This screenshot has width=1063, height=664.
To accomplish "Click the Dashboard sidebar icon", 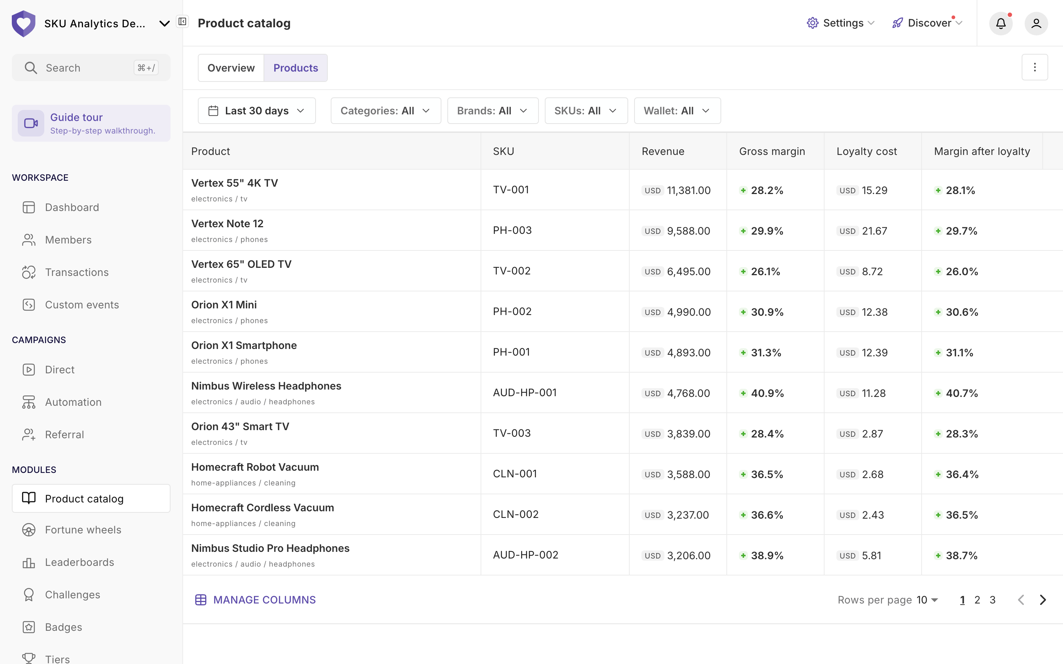I will [28, 207].
